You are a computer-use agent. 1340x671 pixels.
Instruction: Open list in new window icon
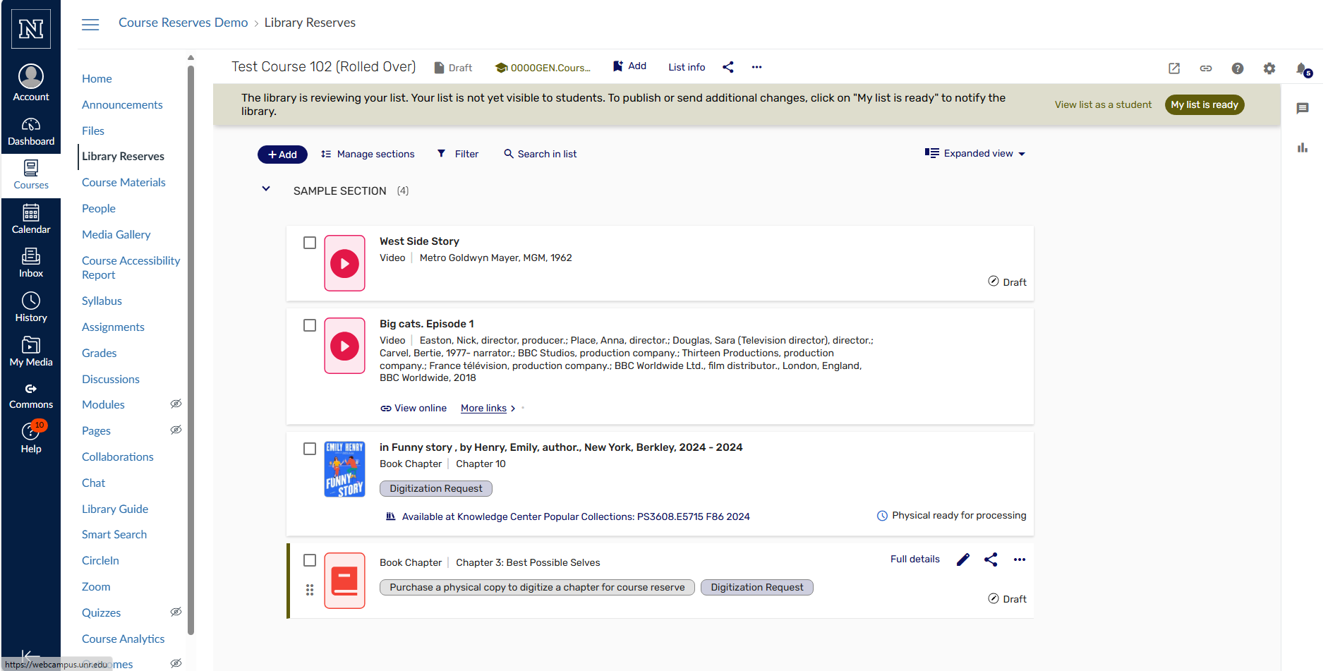(x=1174, y=68)
